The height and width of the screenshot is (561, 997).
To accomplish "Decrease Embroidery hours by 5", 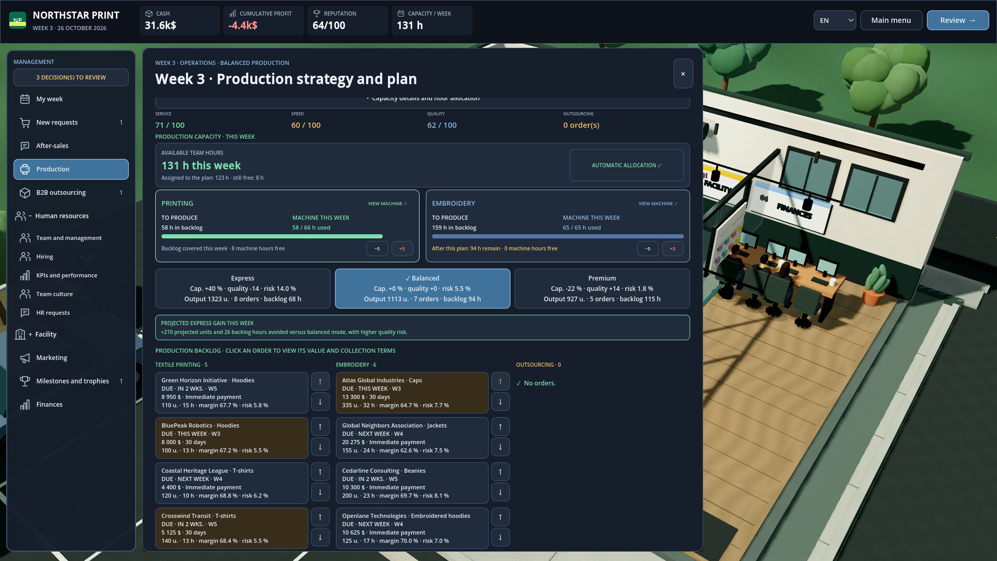I will click(648, 249).
